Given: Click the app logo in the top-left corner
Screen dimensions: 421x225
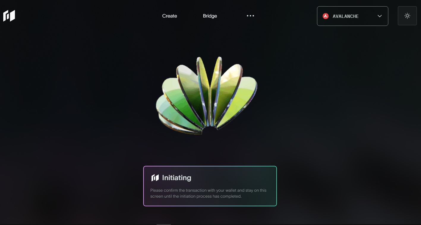Looking at the screenshot, I should pyautogui.click(x=9, y=16).
